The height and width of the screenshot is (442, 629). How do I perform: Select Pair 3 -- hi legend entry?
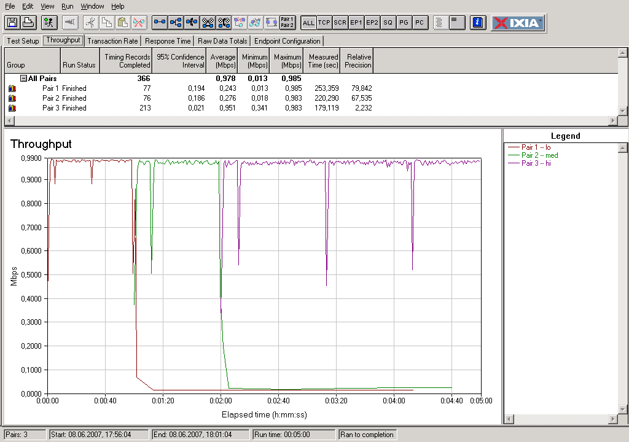pyautogui.click(x=535, y=163)
